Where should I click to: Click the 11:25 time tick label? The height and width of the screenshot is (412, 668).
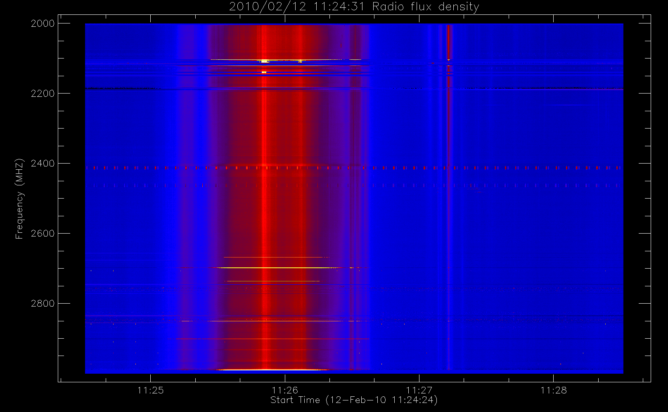pyautogui.click(x=151, y=390)
